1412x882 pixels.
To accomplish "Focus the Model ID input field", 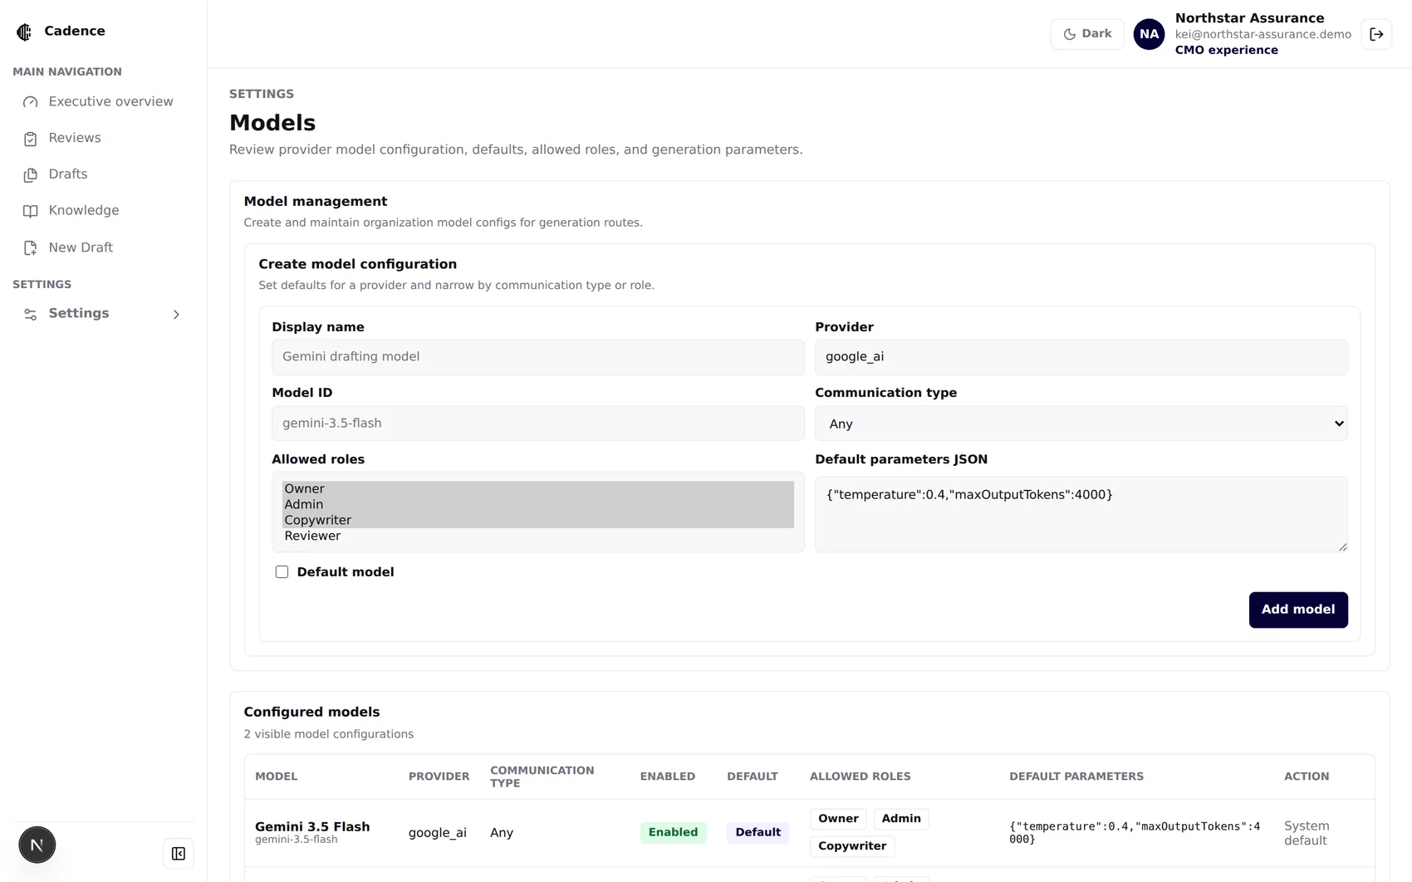I will point(537,423).
